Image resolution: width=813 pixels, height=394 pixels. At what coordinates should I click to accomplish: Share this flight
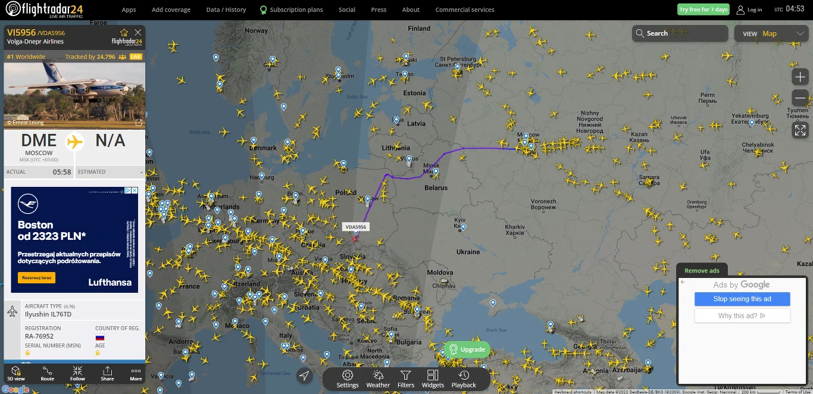(107, 374)
